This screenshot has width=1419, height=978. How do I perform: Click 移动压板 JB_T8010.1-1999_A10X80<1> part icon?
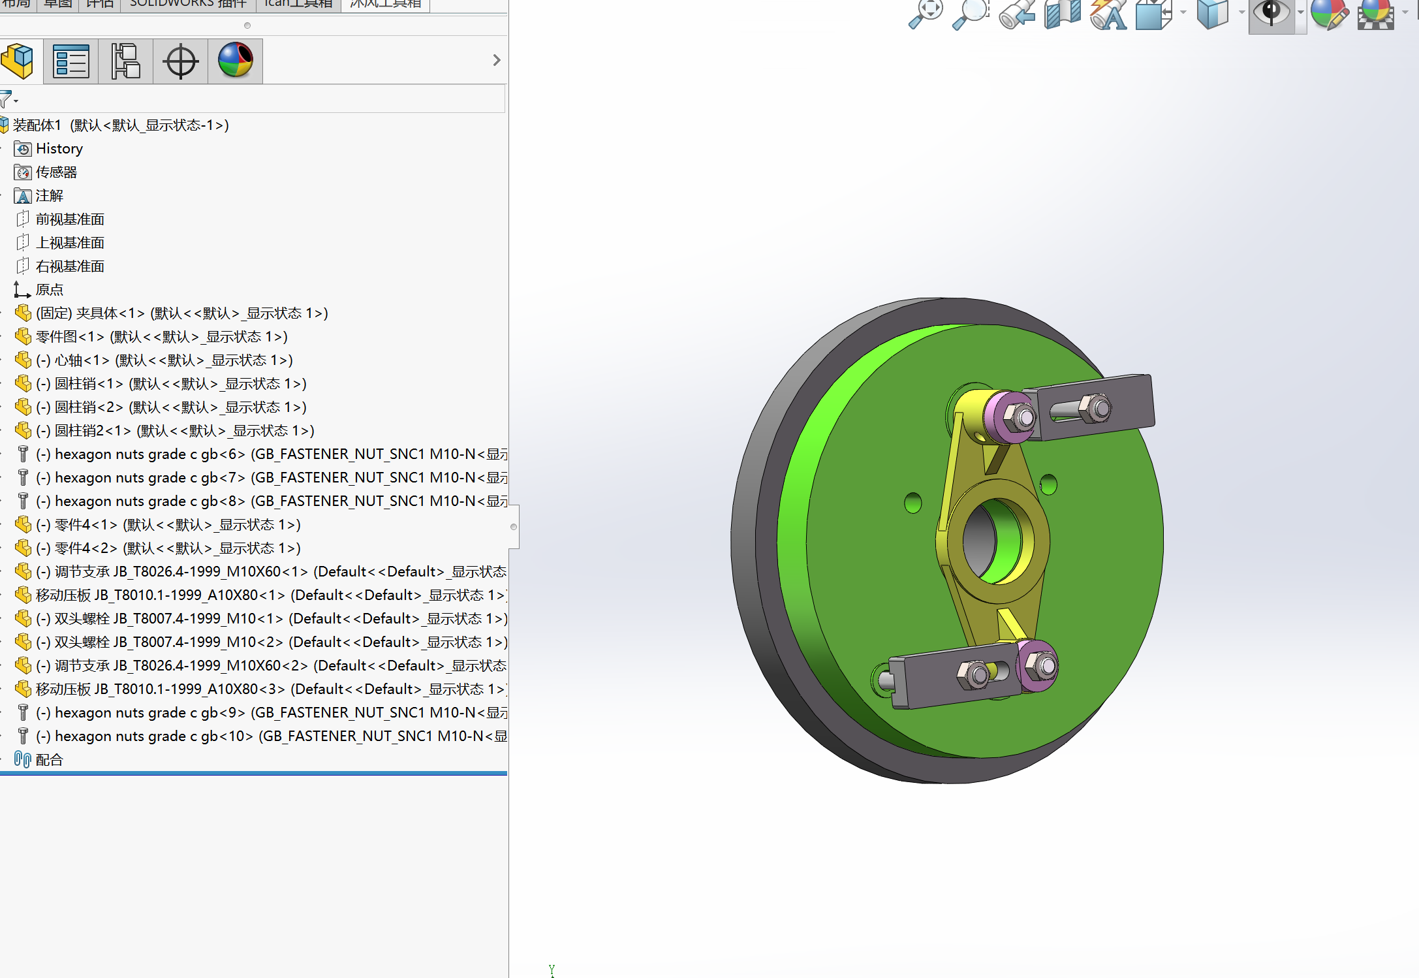[23, 595]
